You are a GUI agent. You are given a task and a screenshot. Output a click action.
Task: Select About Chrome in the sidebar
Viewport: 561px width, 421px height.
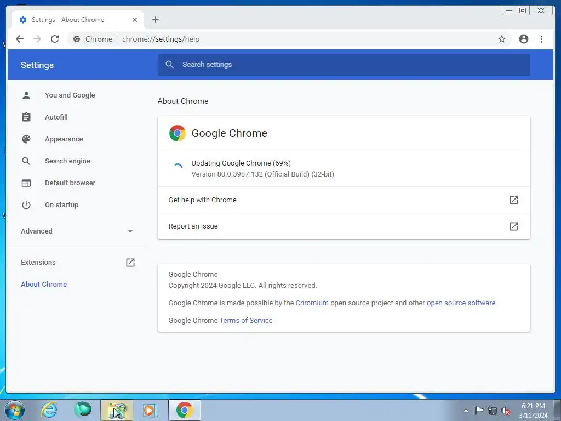pyautogui.click(x=44, y=285)
